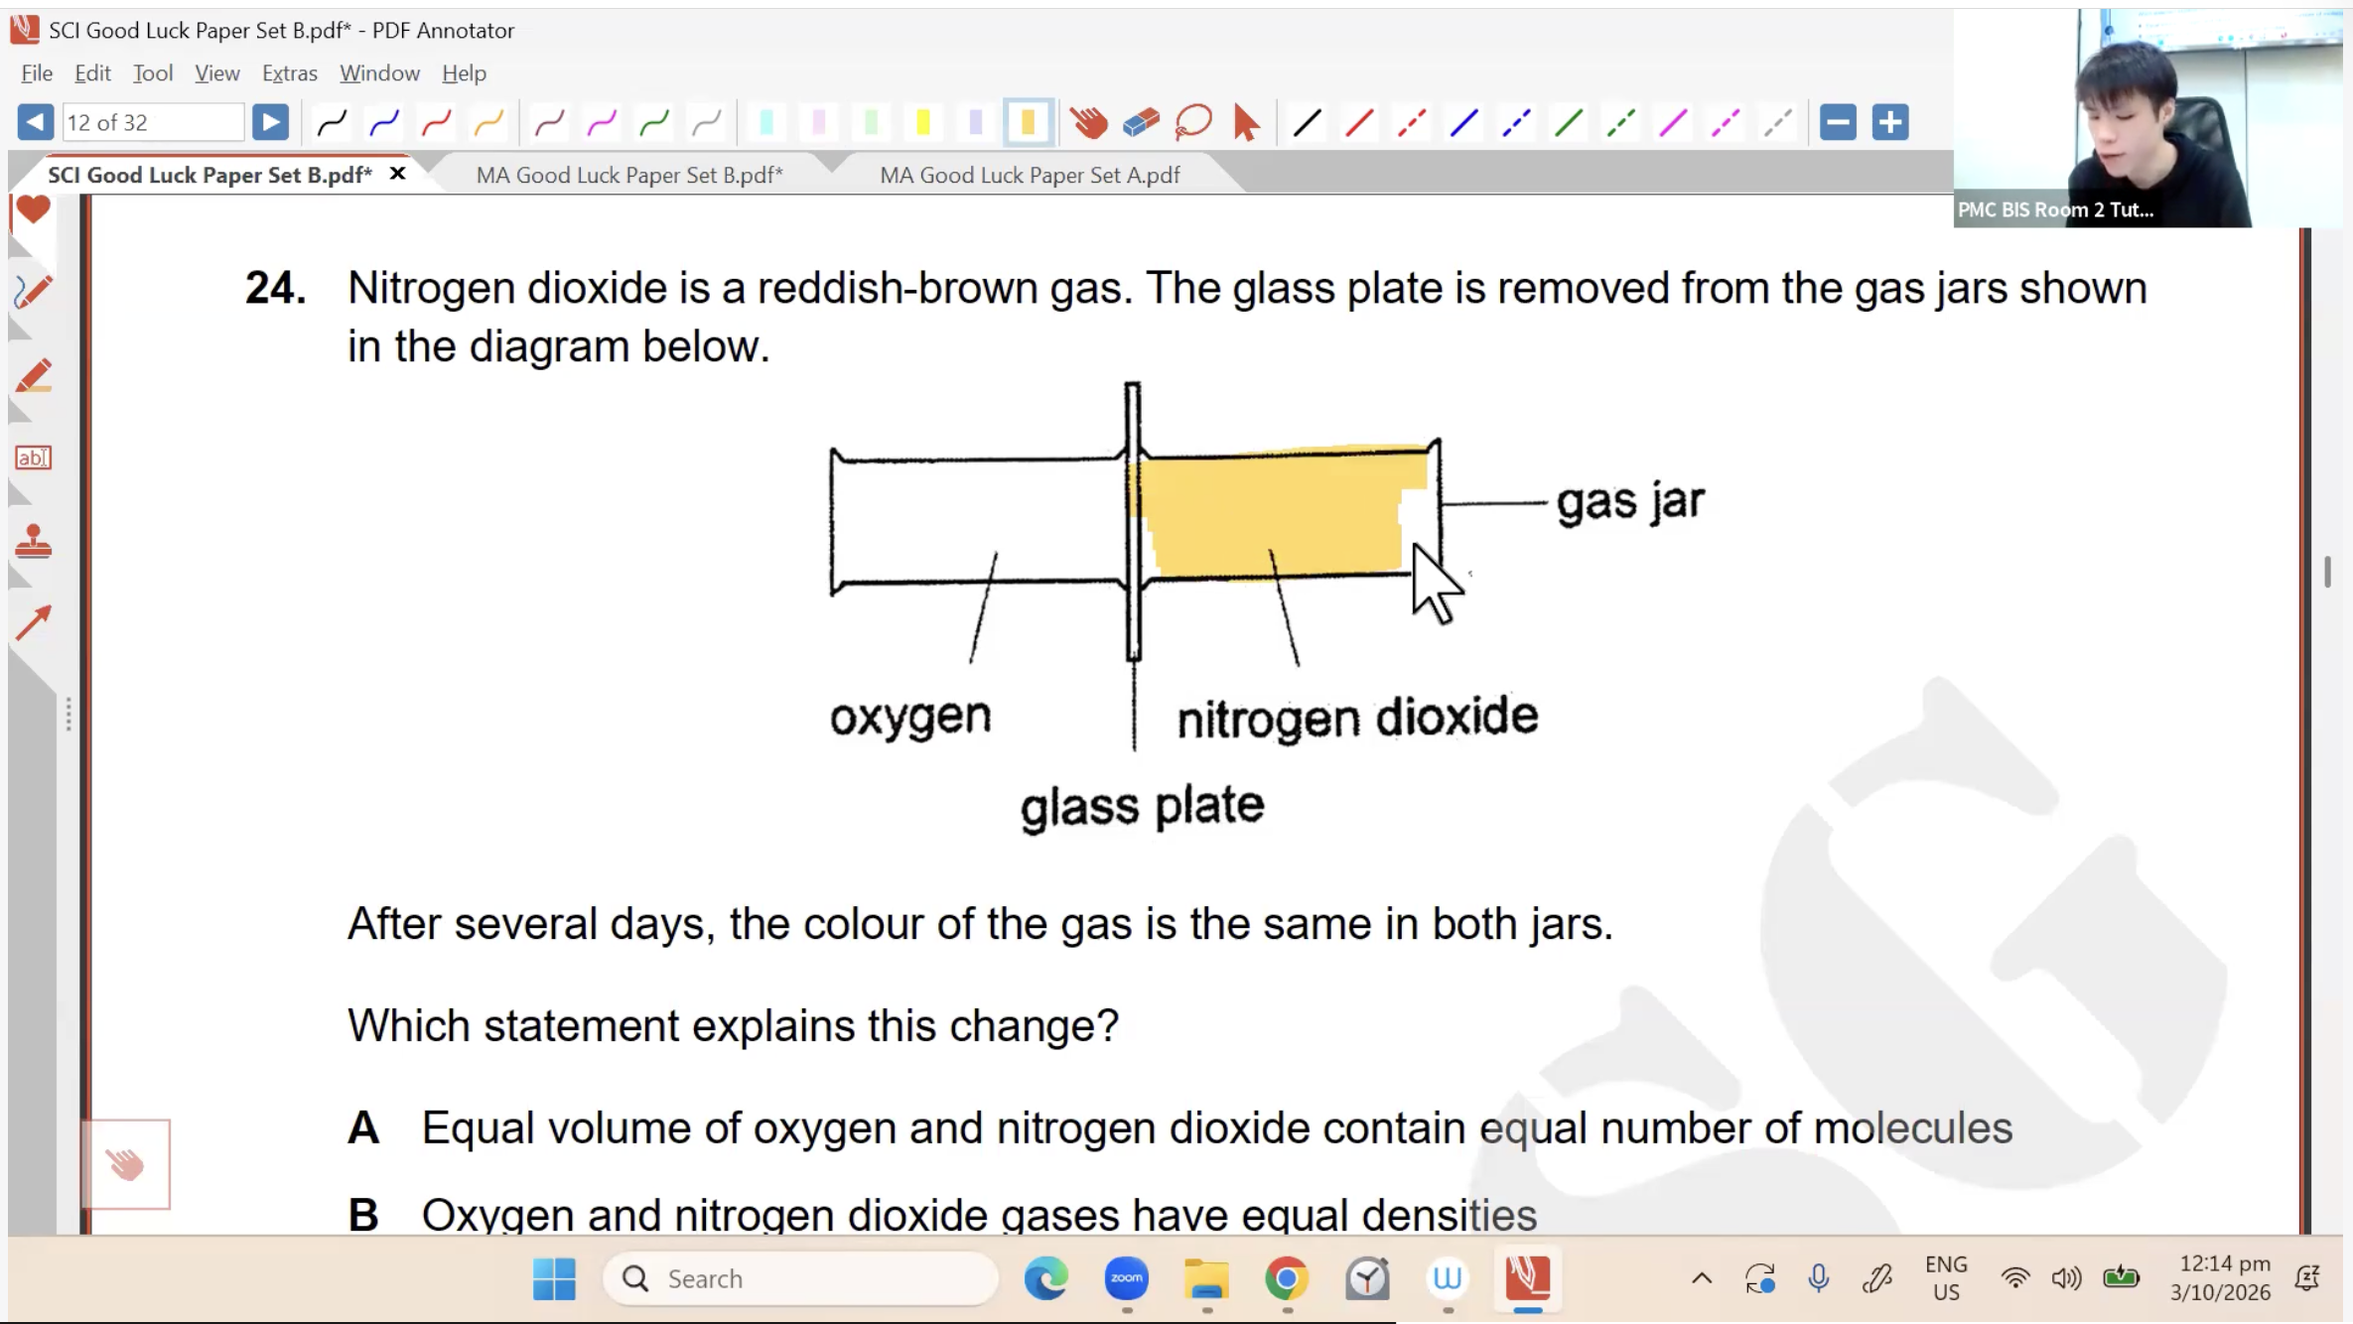Screen dimensions: 2353x1324
Task: Select the Arrow tool in sidebar
Action: coord(33,623)
